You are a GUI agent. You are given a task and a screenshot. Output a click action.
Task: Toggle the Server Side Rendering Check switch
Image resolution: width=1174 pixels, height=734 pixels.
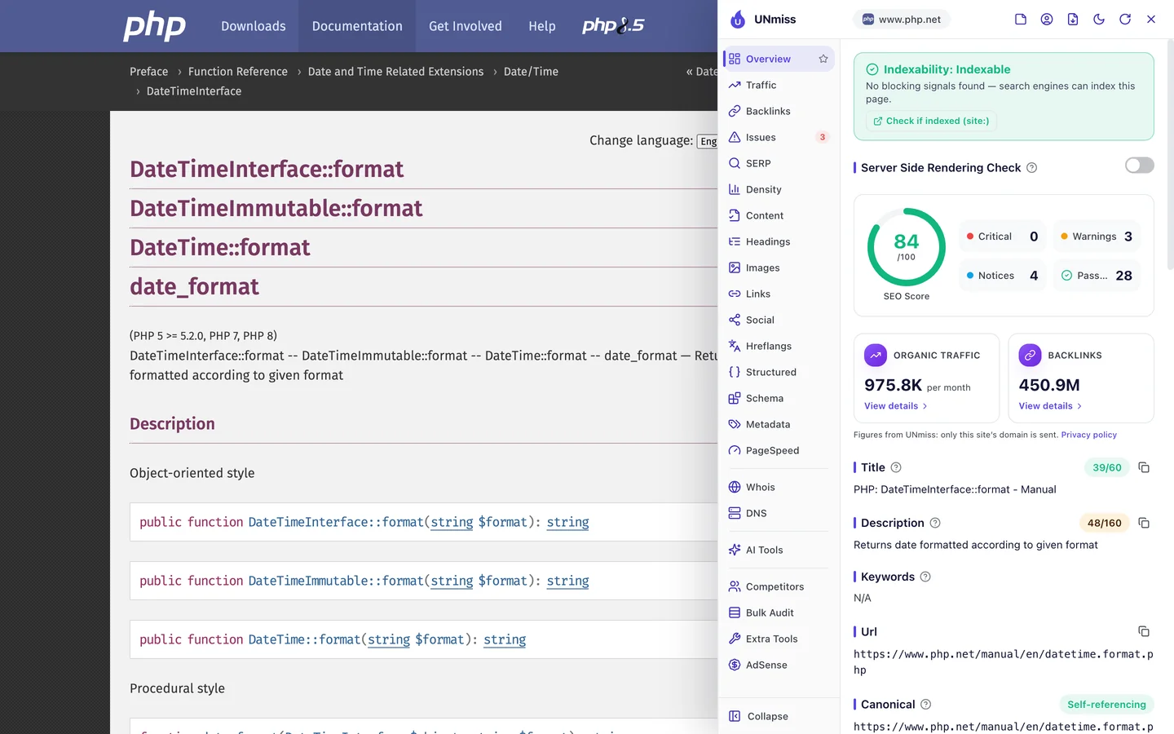tap(1140, 166)
